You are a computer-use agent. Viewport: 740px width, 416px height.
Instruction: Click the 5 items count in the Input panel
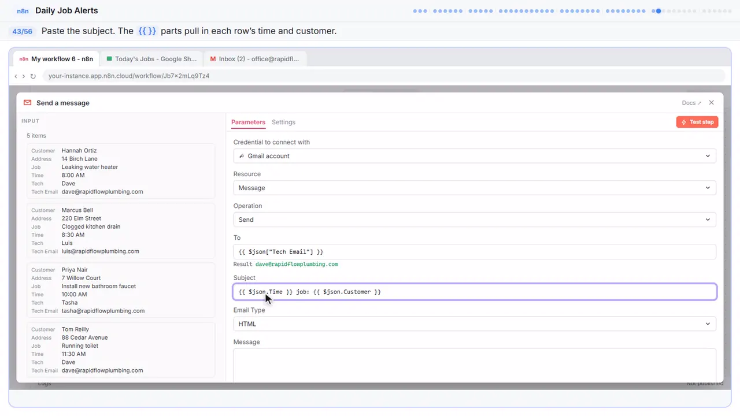(36, 136)
